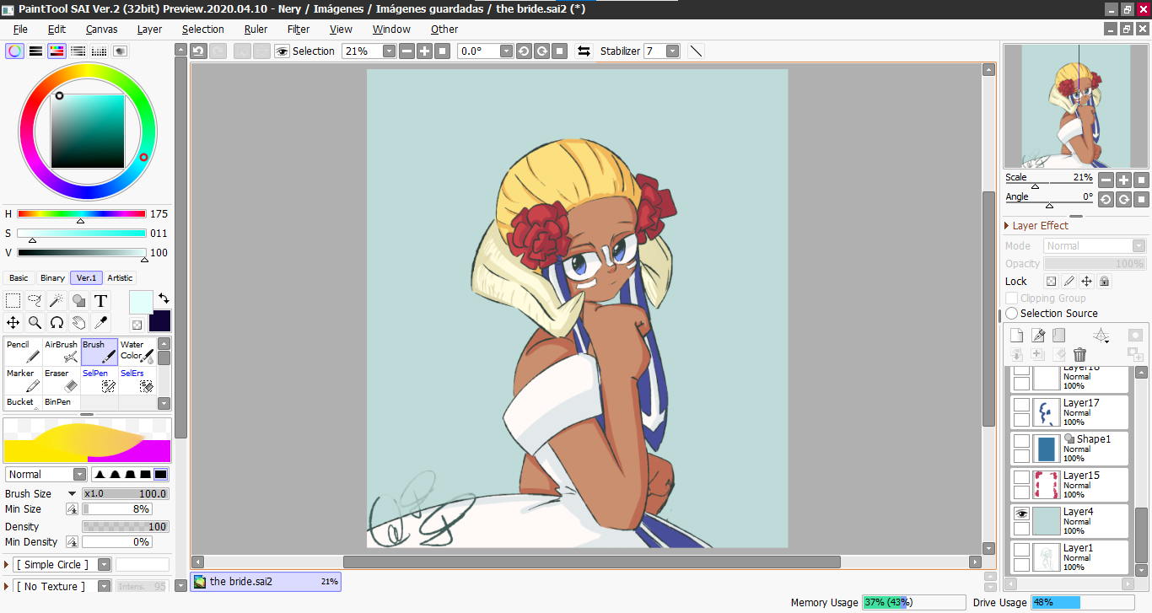Toggle selection visibility eye in toolbar

pyautogui.click(x=282, y=51)
